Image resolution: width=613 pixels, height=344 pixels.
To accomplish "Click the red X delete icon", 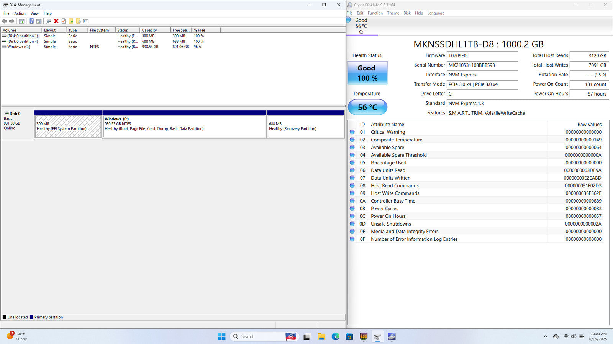I will [x=56, y=21].
